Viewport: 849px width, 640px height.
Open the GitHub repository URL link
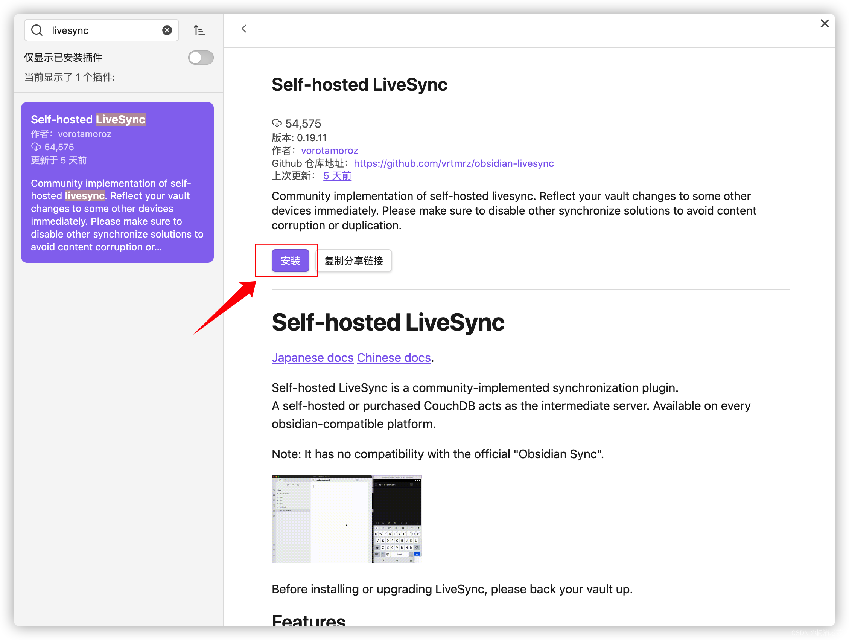tap(453, 163)
